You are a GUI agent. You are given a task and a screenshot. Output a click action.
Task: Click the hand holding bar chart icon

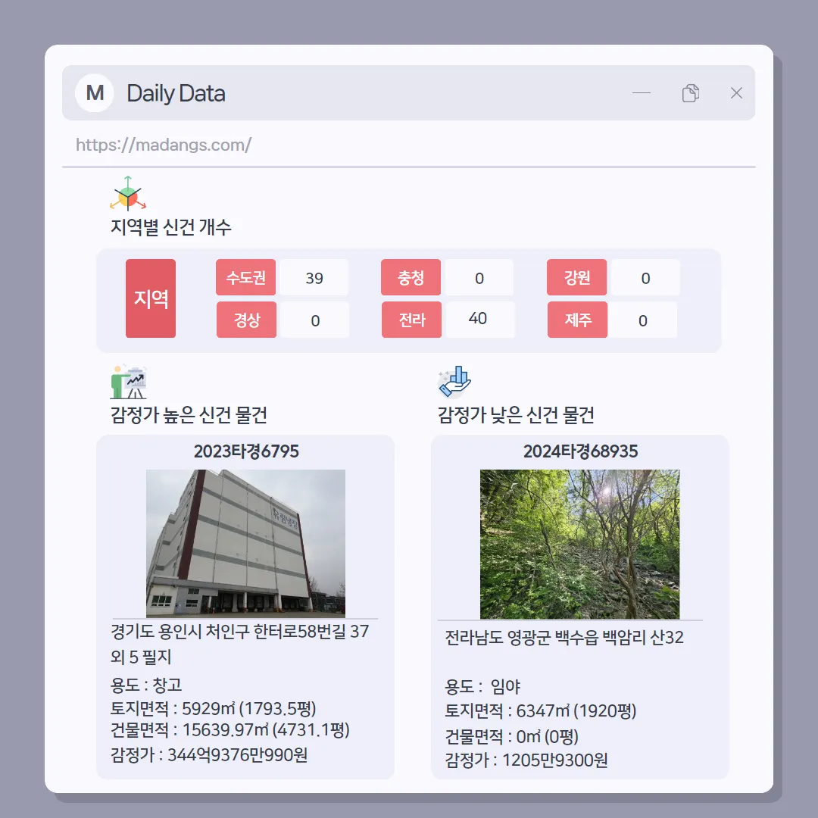pos(455,382)
